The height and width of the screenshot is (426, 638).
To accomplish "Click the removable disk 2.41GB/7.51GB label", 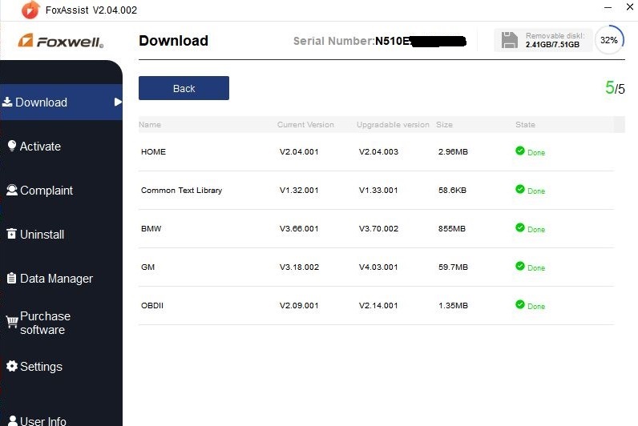I will (x=552, y=44).
